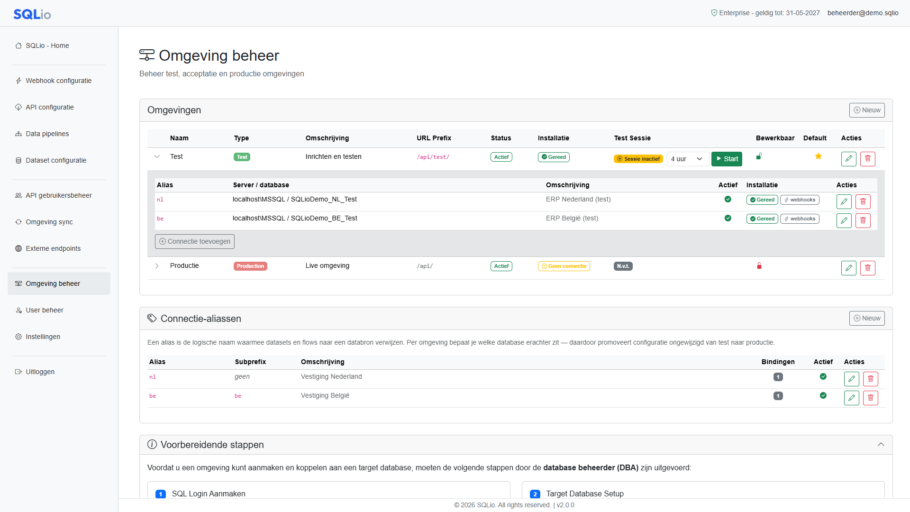The height and width of the screenshot is (512, 910).
Task: Open Externe endpoints page
Action: pyautogui.click(x=59, y=248)
